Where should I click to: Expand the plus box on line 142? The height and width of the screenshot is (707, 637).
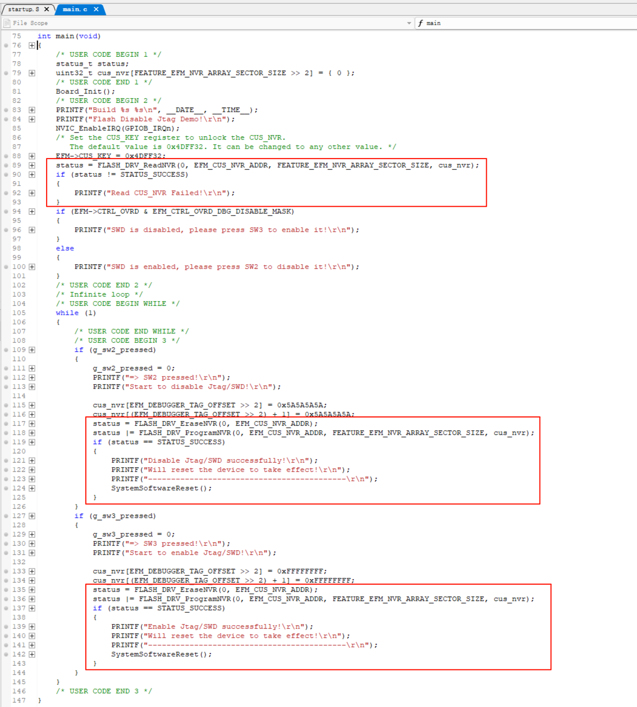(x=32, y=654)
